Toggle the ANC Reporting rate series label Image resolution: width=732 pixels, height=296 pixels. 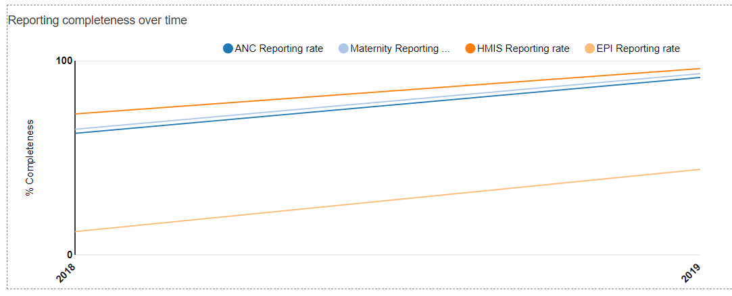tap(278, 49)
